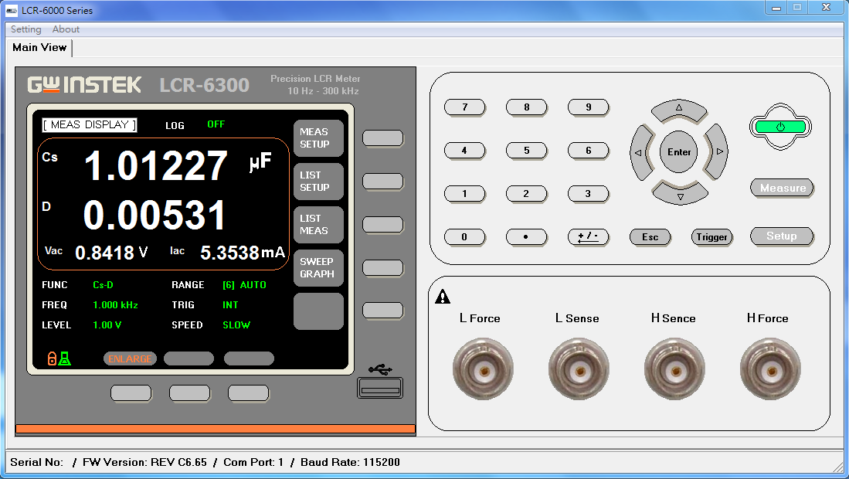849x479 pixels.
Task: Open the Setting menu
Action: click(x=26, y=29)
